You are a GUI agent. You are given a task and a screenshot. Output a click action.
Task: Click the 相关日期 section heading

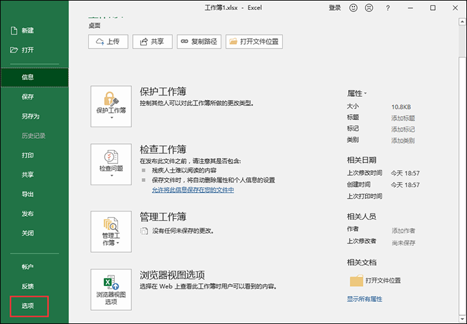pyautogui.click(x=362, y=160)
